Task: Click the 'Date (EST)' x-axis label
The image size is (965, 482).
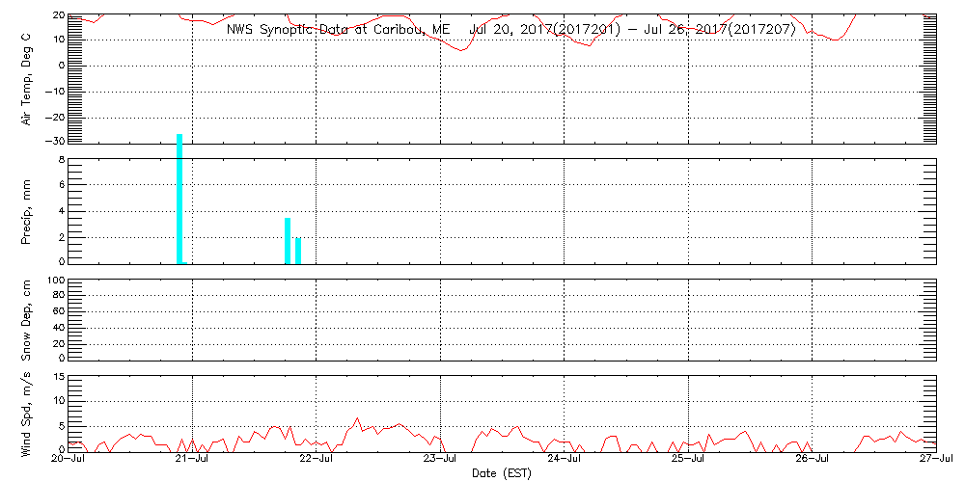Action: click(501, 473)
